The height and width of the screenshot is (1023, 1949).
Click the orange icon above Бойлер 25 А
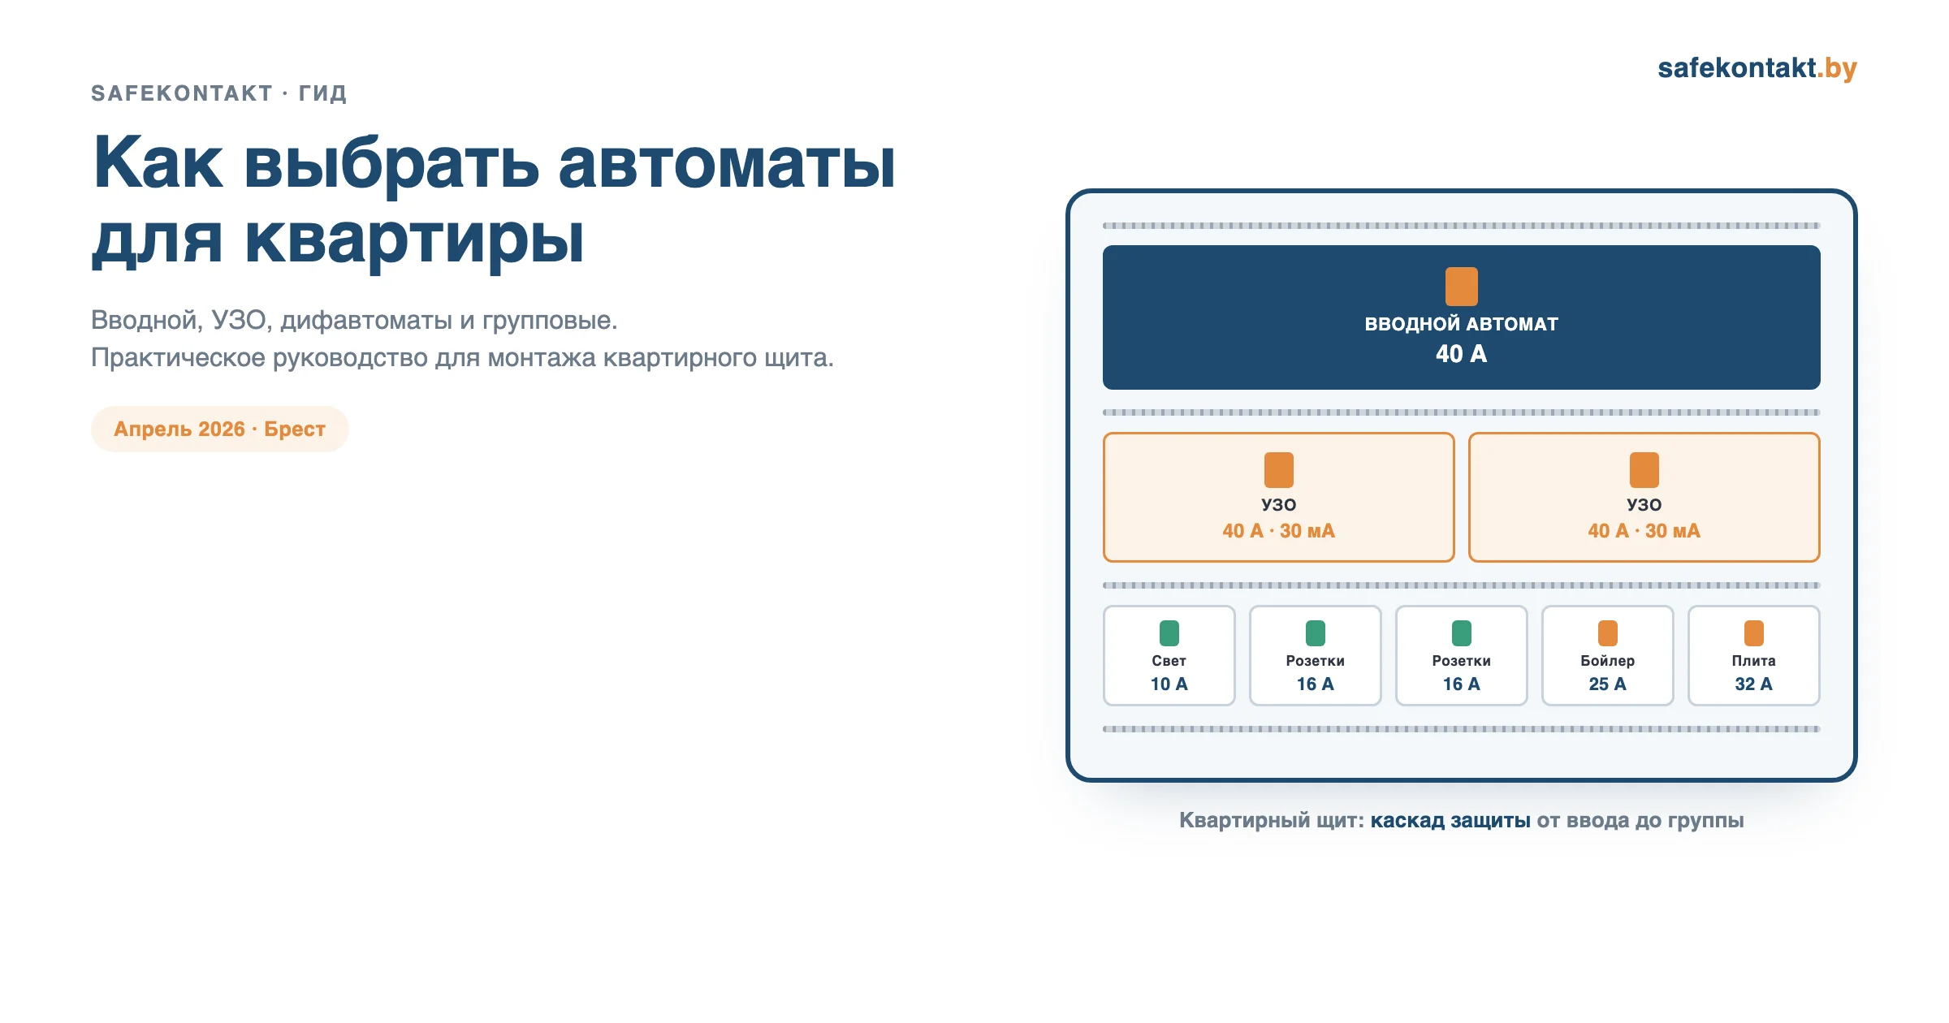point(1607,631)
